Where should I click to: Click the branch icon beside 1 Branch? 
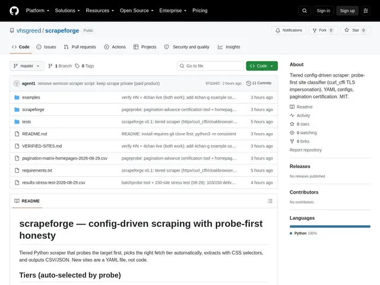pos(50,66)
